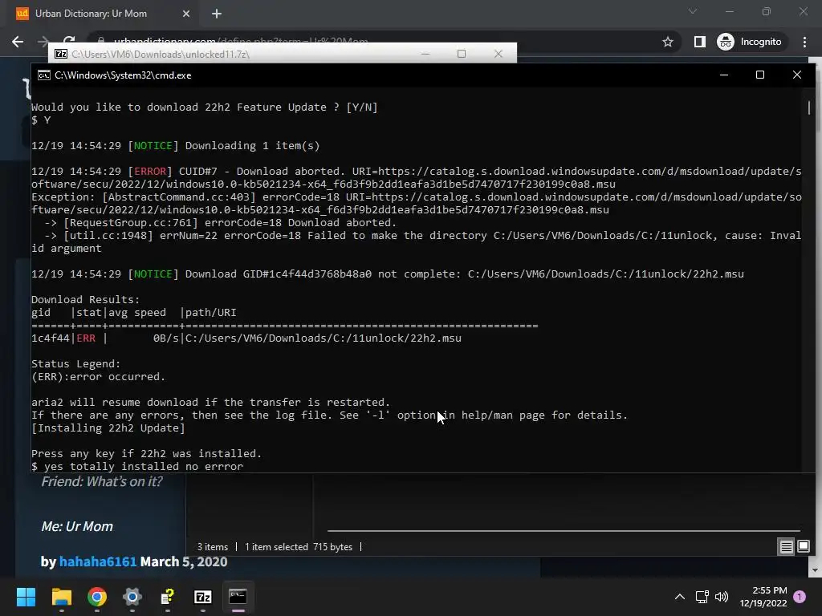Maximize the cmd.exe window
Screen dimensions: 822x616
[x=760, y=75]
